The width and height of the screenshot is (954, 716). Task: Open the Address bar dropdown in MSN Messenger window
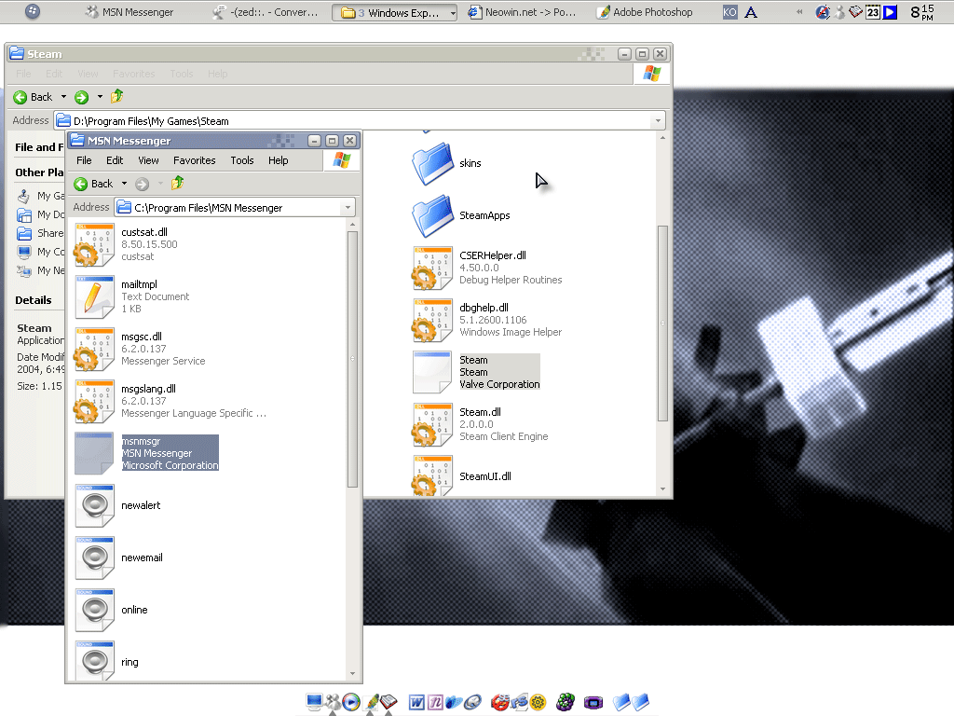(x=347, y=207)
